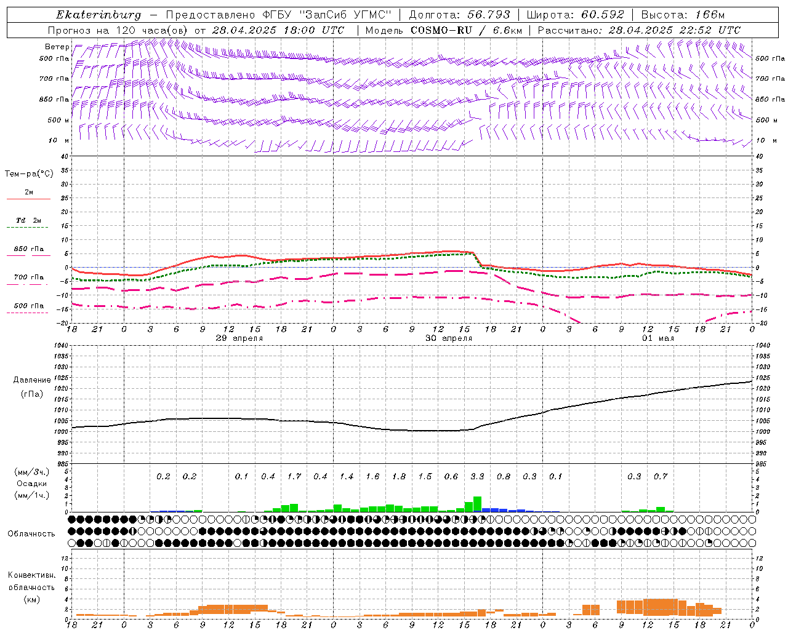Click the 0.8 precipitation amount value
Image resolution: width=788 pixels, height=630 pixels.
(504, 476)
